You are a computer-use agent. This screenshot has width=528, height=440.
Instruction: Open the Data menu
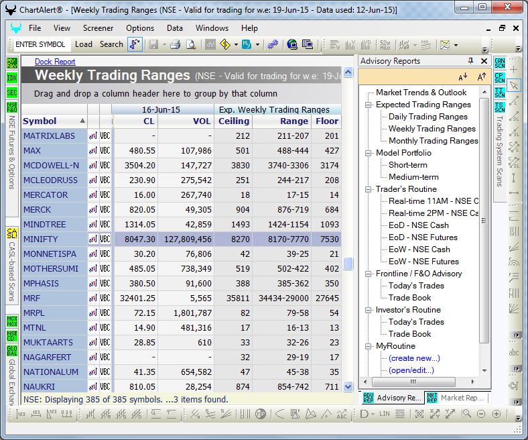[175, 28]
